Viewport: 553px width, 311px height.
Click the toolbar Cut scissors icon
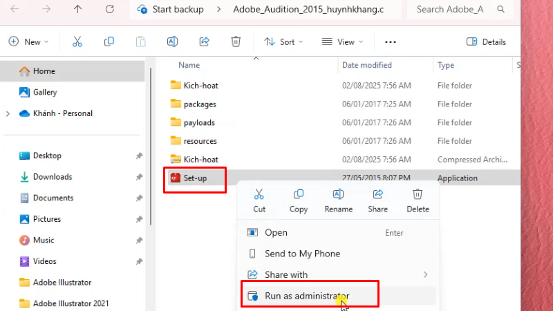(77, 41)
